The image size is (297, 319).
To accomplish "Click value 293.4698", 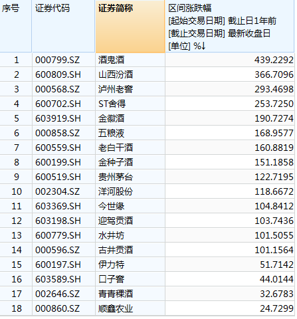I will pyautogui.click(x=274, y=89).
